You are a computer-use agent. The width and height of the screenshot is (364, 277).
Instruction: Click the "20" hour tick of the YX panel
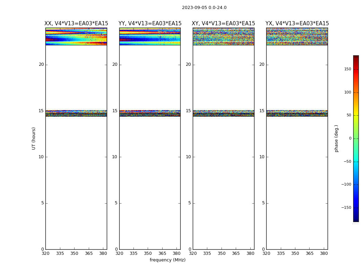(x=262, y=64)
